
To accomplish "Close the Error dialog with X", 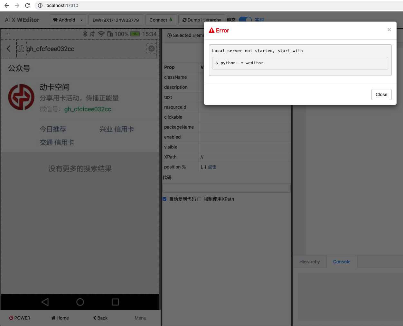I will [389, 30].
